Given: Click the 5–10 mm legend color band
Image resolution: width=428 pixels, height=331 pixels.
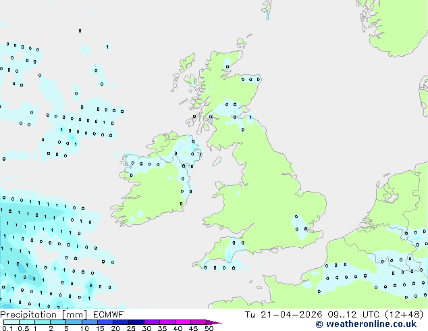Looking at the screenshot, I should pos(74,322).
